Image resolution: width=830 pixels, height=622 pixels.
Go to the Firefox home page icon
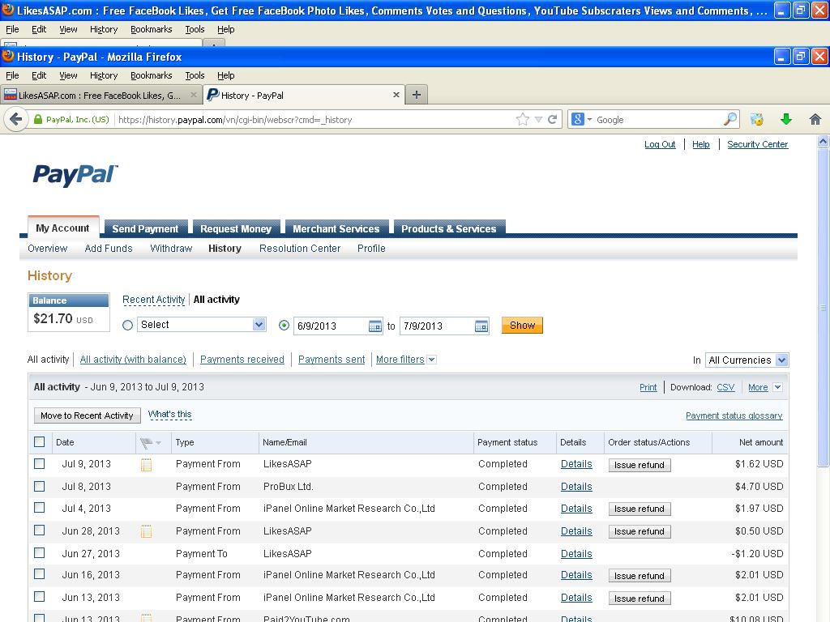[815, 120]
